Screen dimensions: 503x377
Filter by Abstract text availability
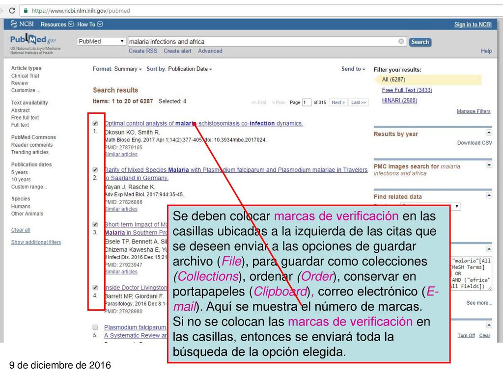click(x=20, y=110)
